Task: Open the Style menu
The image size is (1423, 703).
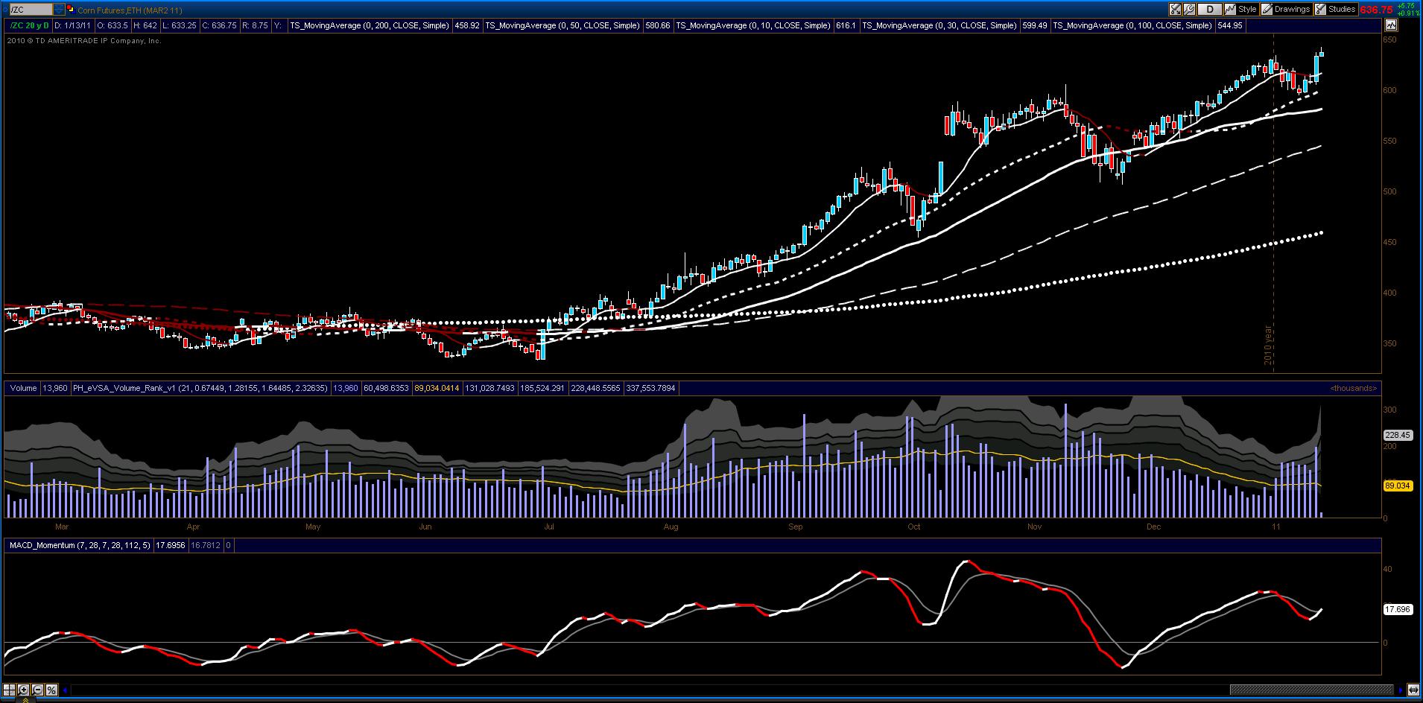Action: [1242, 10]
